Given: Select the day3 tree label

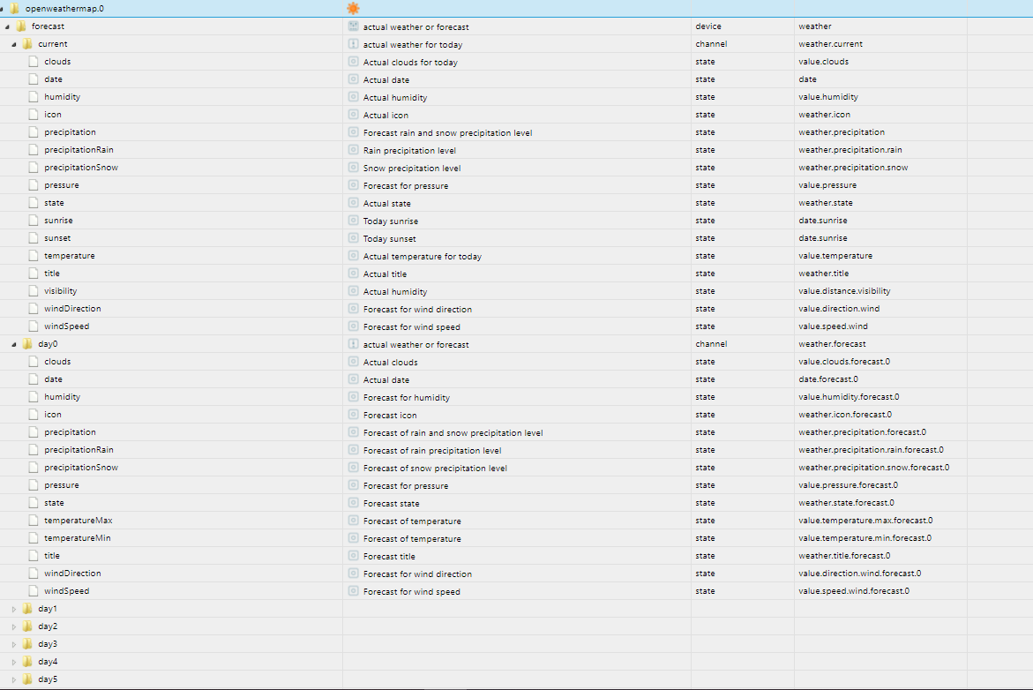Looking at the screenshot, I should [x=48, y=644].
